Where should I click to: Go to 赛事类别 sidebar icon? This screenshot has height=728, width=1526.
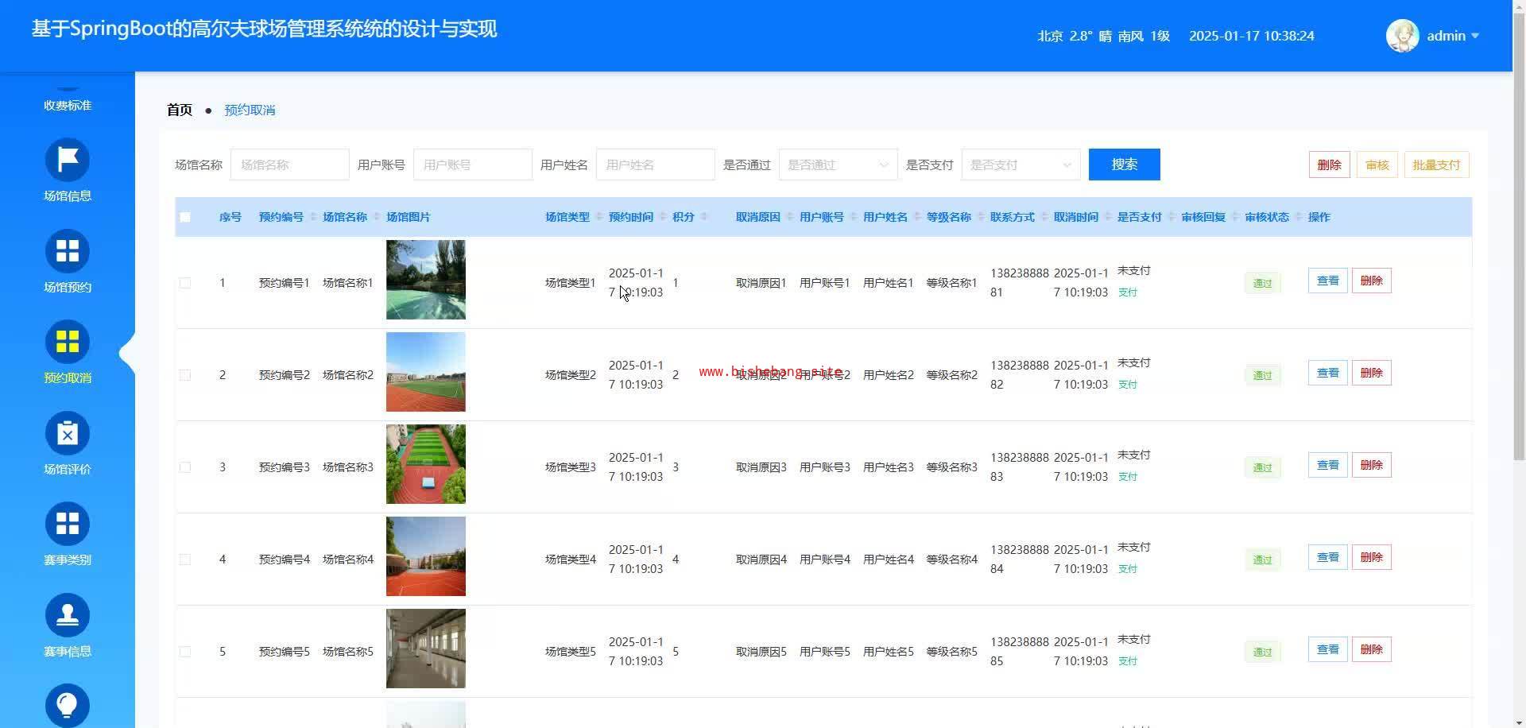click(68, 525)
